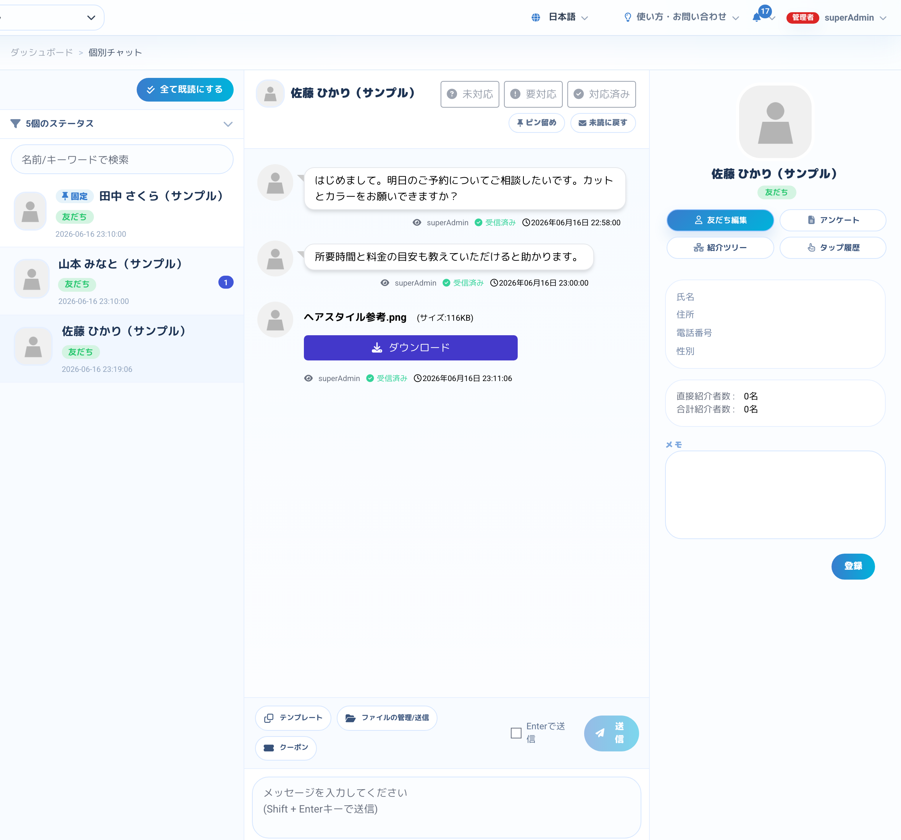Click the メモ textarea
The width and height of the screenshot is (901, 840).
point(775,494)
